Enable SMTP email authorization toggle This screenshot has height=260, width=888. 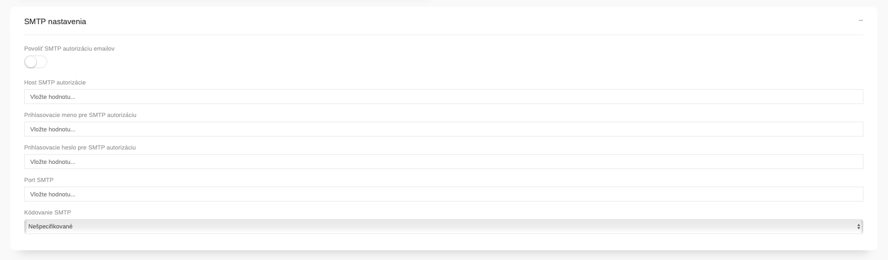pyautogui.click(x=36, y=62)
